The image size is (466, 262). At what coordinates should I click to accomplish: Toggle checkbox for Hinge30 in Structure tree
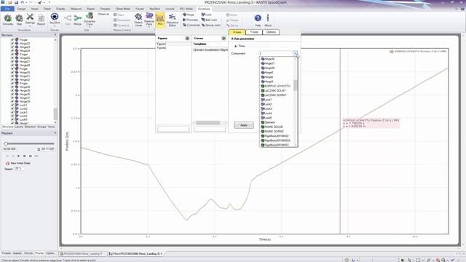pyautogui.click(x=12, y=72)
